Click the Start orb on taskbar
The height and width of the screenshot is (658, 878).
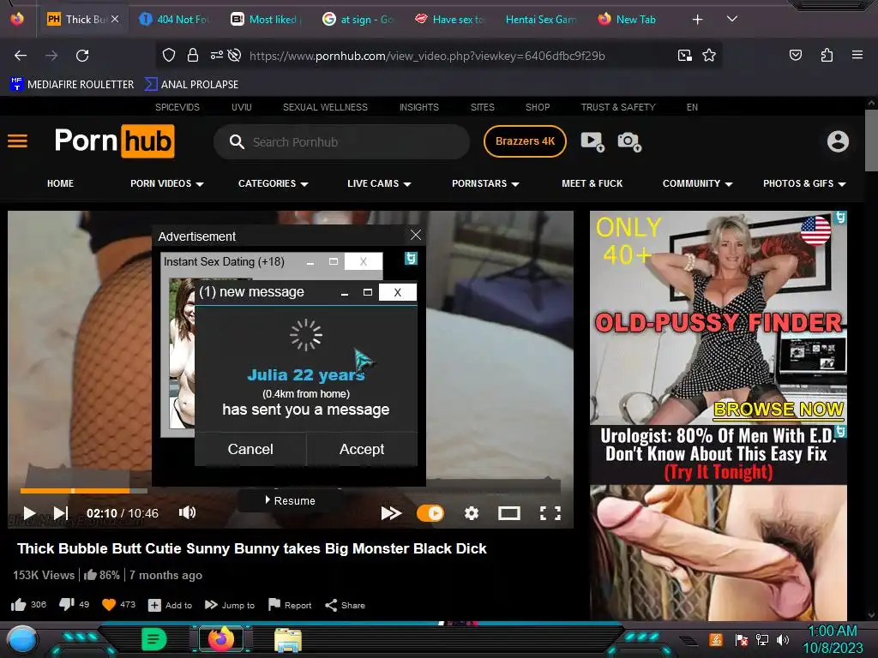pos(22,639)
